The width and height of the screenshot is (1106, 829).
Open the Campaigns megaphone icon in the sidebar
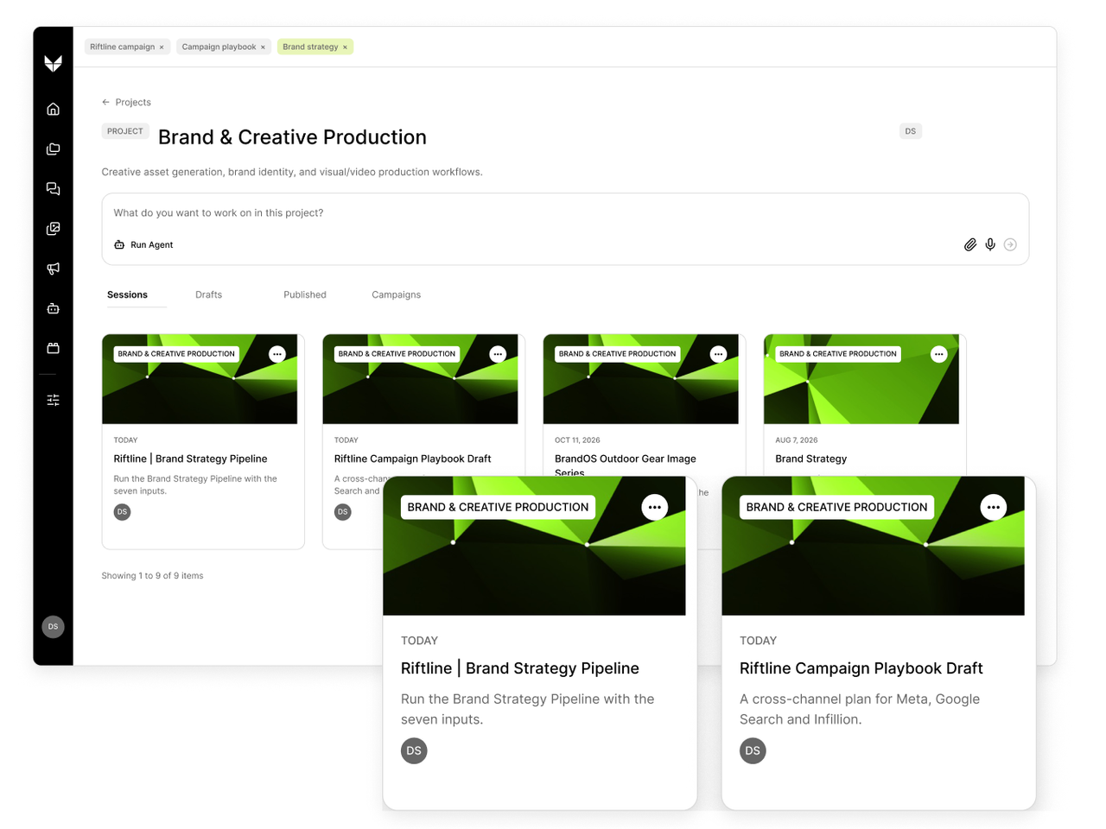pos(53,269)
